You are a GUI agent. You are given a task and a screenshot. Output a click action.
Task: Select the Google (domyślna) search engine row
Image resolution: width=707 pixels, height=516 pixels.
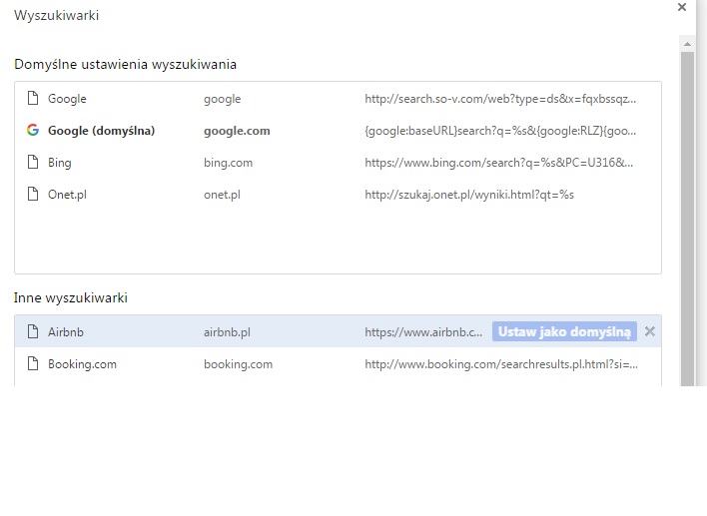pos(101,131)
